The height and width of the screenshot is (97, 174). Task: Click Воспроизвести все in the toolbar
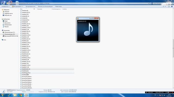coord(30,6)
